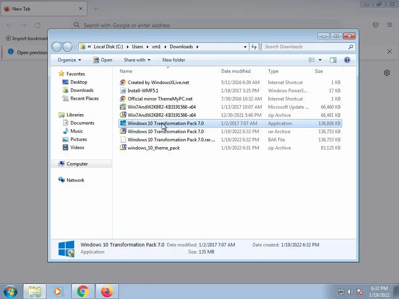Click the search magnifier icon in Explorer
The width and height of the screenshot is (399, 299).
click(351, 47)
